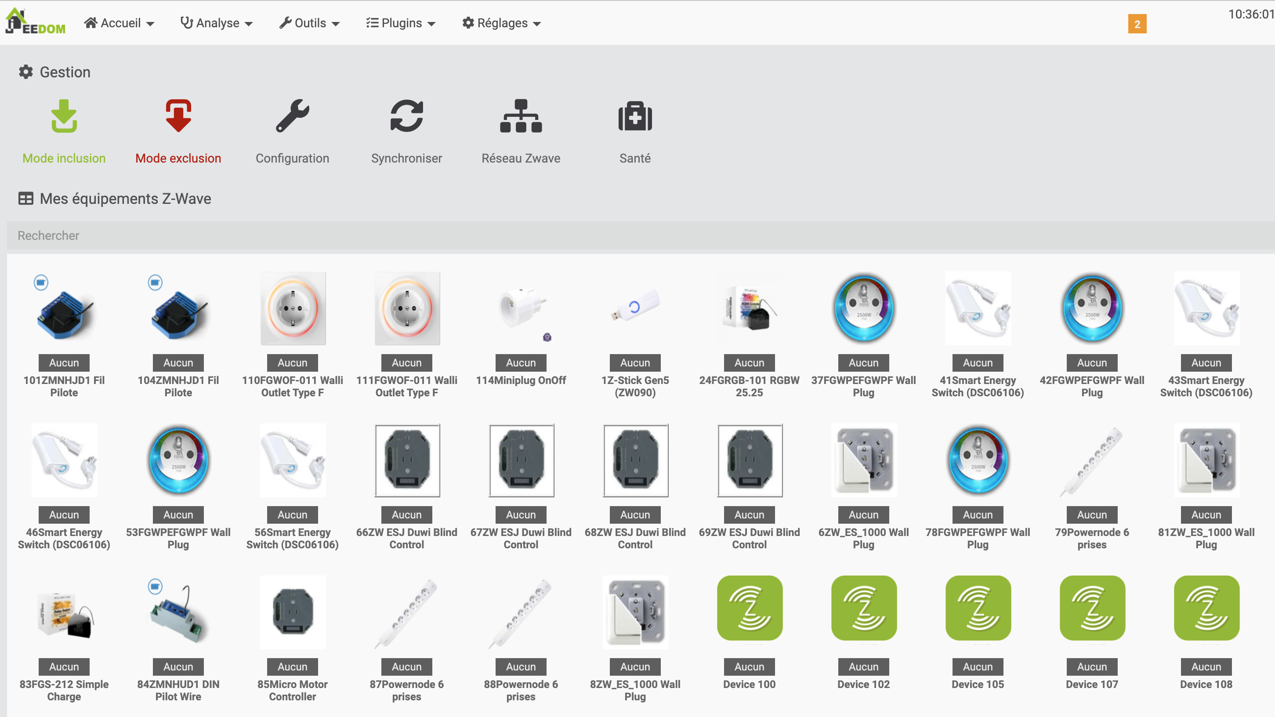
Task: Open 84ZMNHUD1 DIN Pilot Wire image
Action: [179, 612]
